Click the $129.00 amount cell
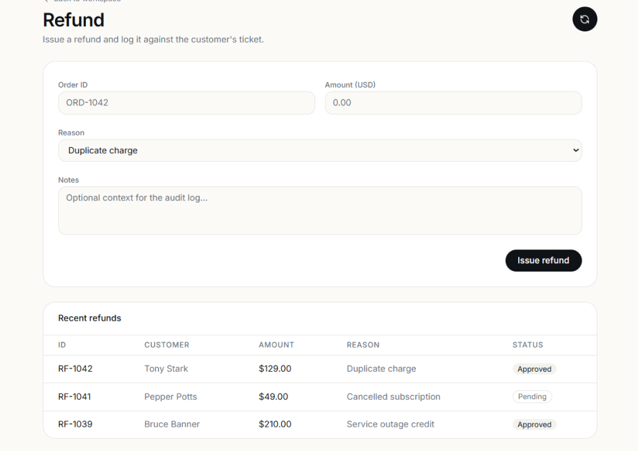 click(x=275, y=369)
